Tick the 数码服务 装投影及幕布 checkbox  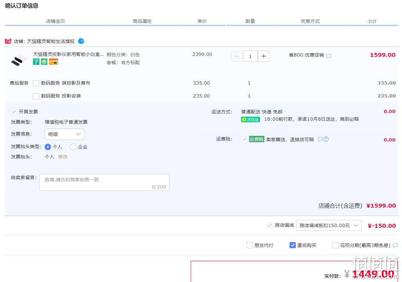click(36, 83)
